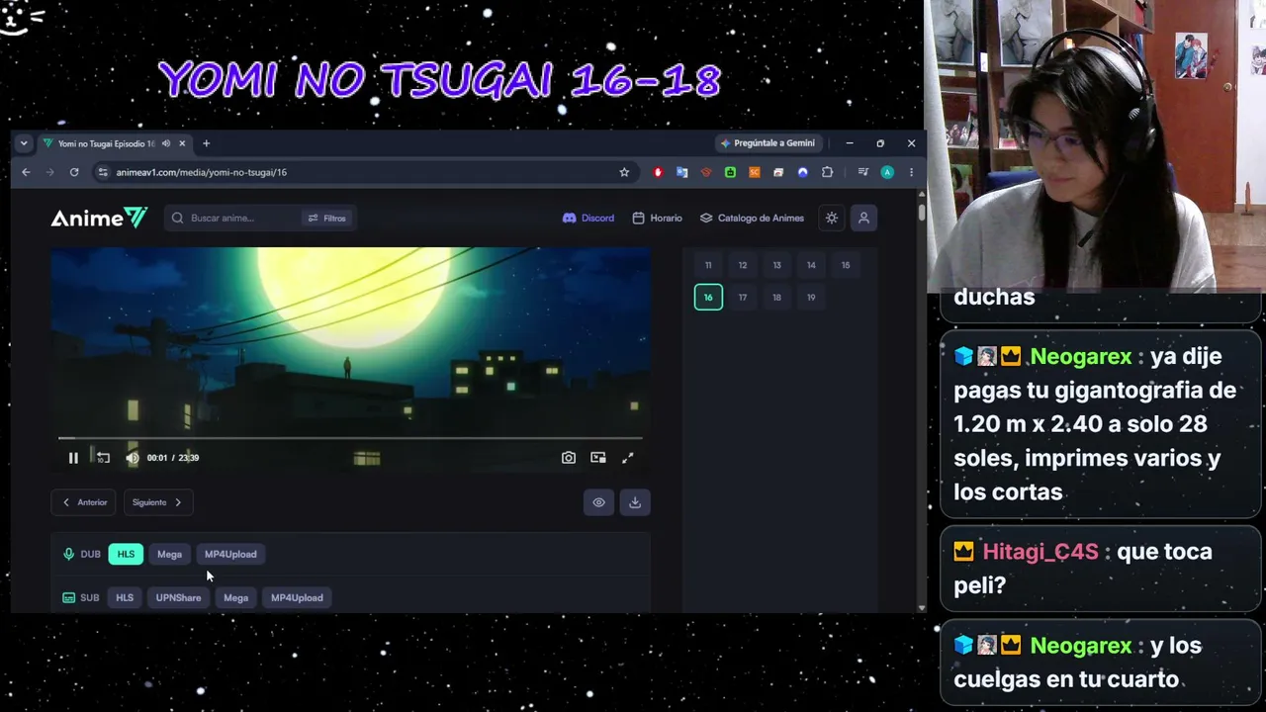Go to the next episode with Siguiente
This screenshot has width=1266, height=712.
157,502
